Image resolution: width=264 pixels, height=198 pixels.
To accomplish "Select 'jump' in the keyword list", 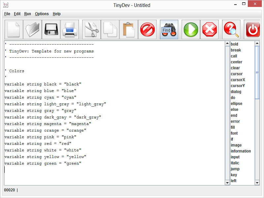I will [x=235, y=169].
